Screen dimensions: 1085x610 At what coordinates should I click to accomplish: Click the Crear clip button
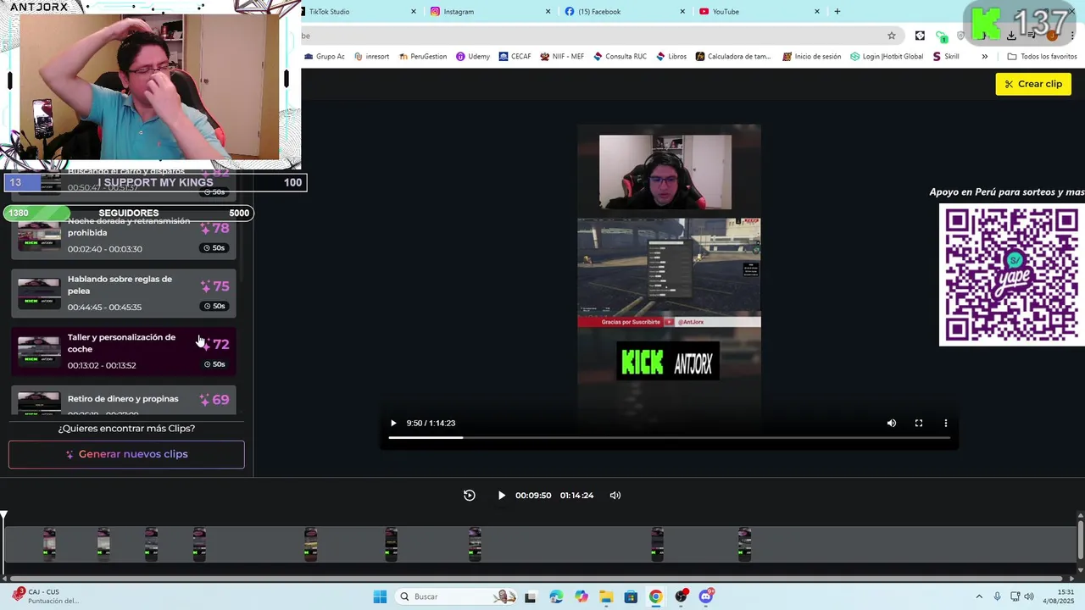point(1033,84)
